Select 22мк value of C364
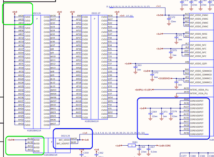This screenshot has height=157, width=214. (144, 152)
